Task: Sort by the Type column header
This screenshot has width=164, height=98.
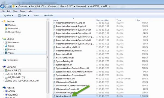Action: coord(119,20)
